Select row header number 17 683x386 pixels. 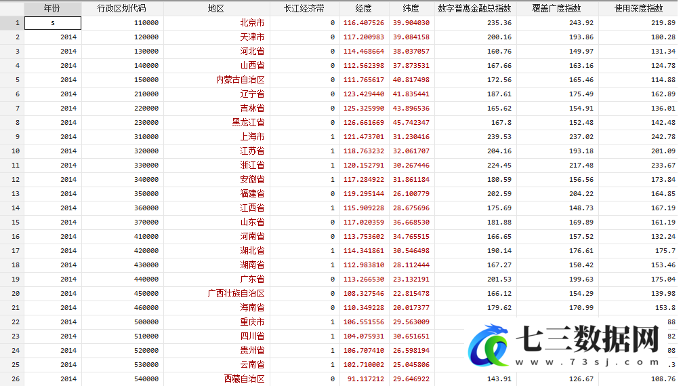pyautogui.click(x=12, y=250)
